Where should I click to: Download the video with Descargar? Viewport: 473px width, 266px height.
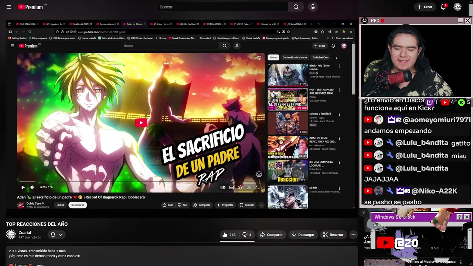(303, 235)
